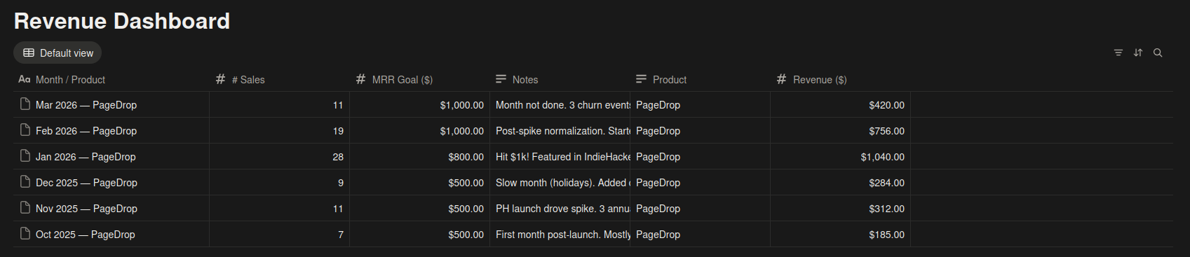Select the sales value 28 for Jan 2026
This screenshot has width=1190, height=257.
click(279, 157)
